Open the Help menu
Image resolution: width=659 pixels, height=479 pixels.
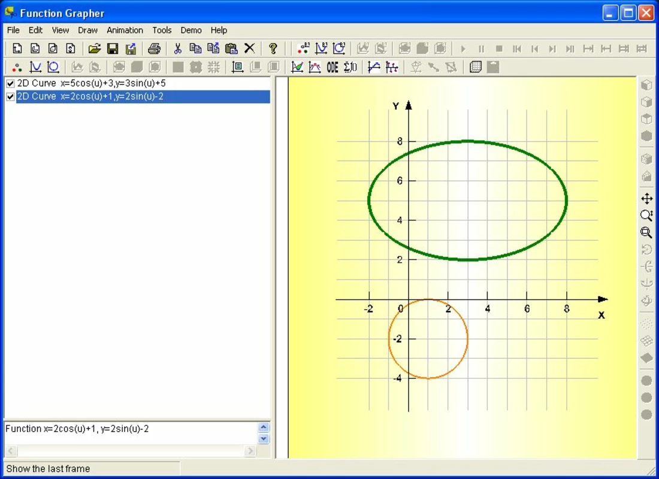click(219, 31)
